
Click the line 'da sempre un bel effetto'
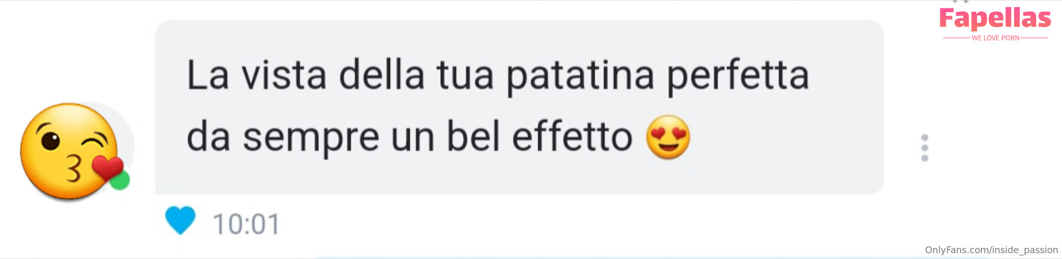(x=409, y=137)
